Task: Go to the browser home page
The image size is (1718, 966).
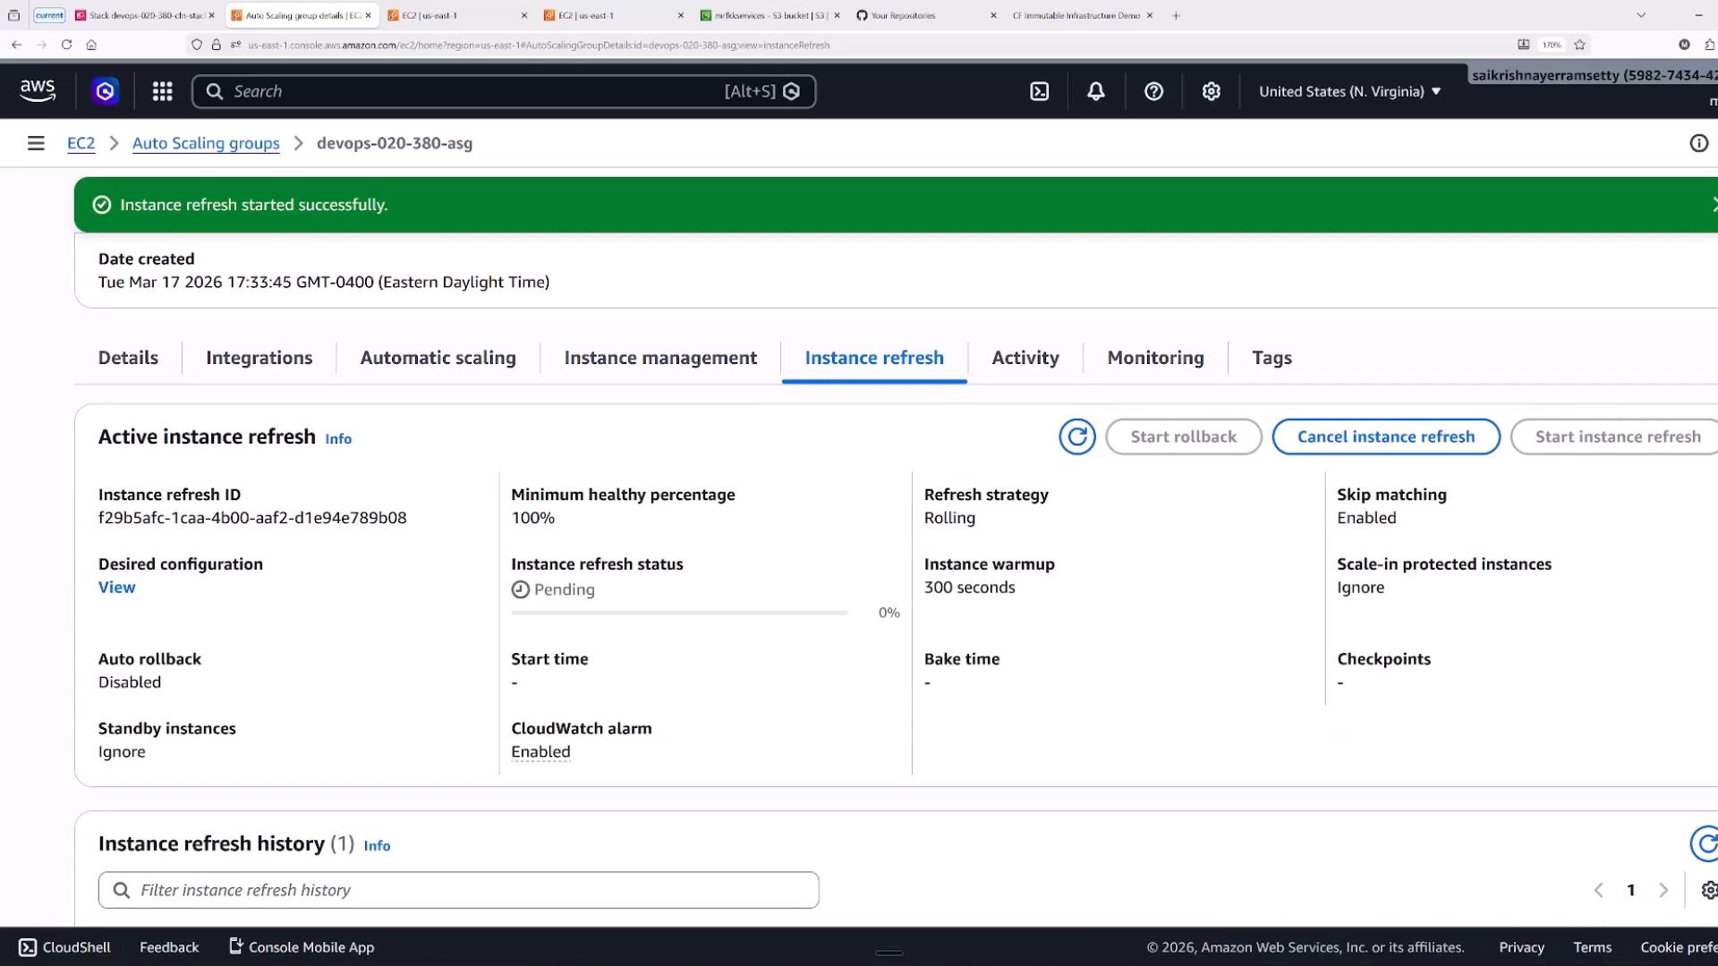Action: click(x=91, y=45)
